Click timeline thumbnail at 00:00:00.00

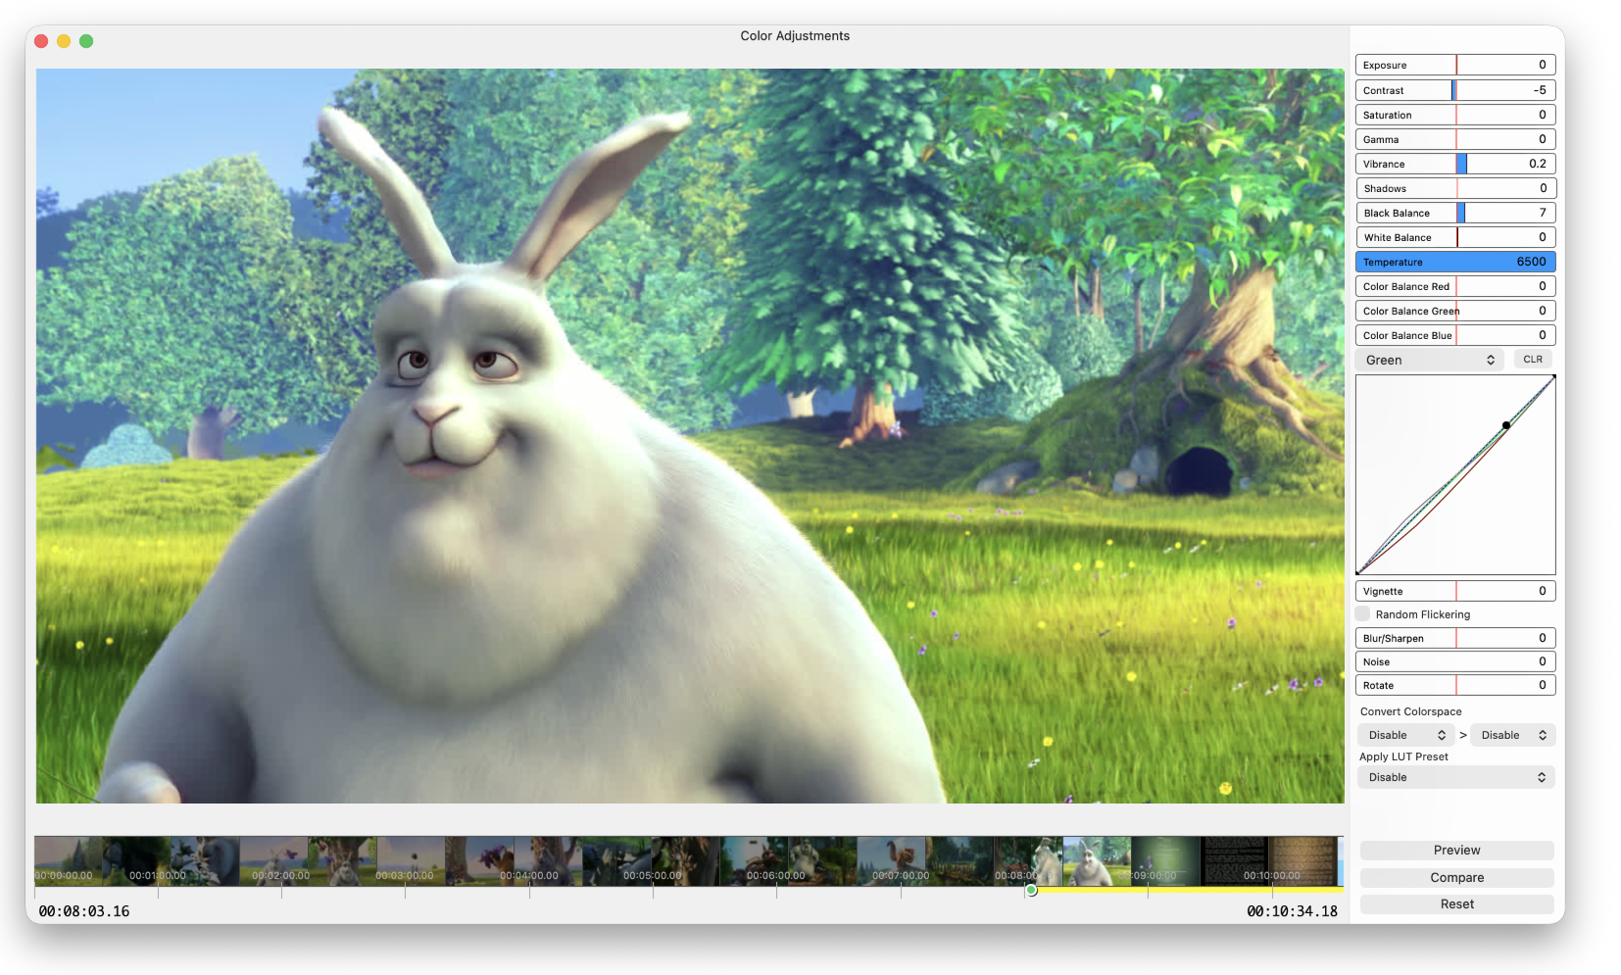[69, 861]
